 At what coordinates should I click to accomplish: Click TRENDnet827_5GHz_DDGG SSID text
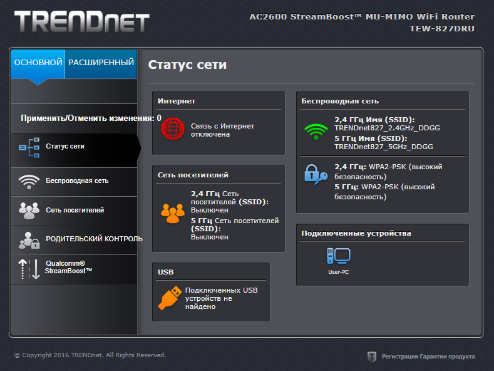pyautogui.click(x=384, y=147)
